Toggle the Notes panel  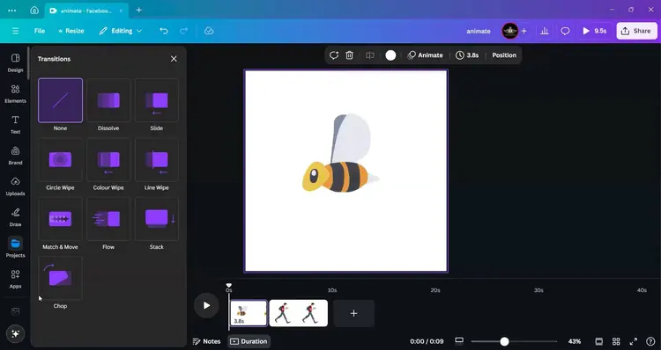[x=206, y=341]
